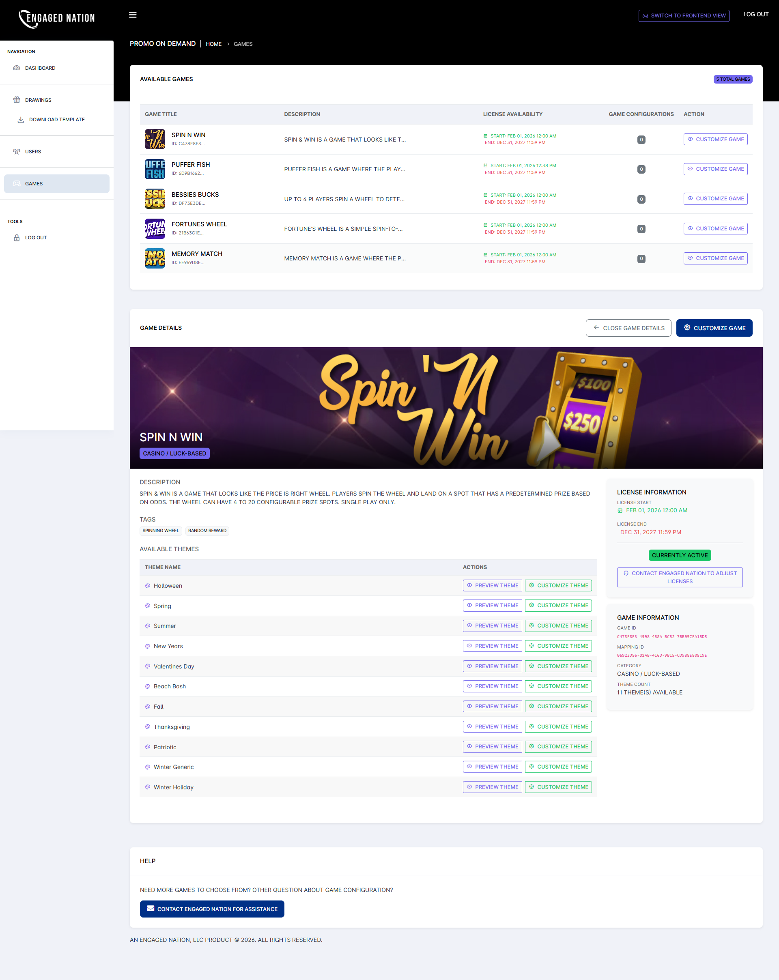Click the Log Out lock icon under Tools
Image resolution: width=779 pixels, height=980 pixels.
(x=16, y=237)
